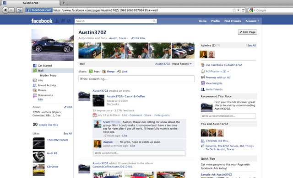Click the event calendar icon by July 12
Image resolution: width=293 pixels, height=178 pixels.
pos(95,115)
